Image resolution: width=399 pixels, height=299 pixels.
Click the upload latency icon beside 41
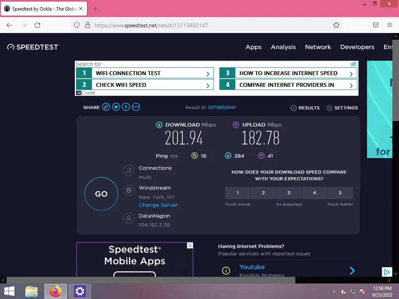pyautogui.click(x=261, y=156)
